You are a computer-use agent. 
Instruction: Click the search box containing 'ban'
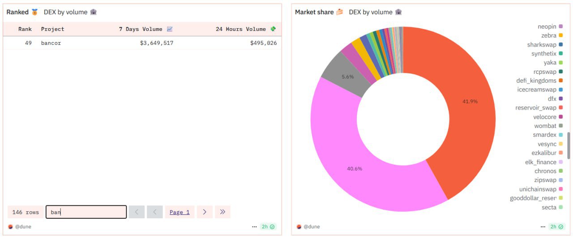(x=86, y=212)
